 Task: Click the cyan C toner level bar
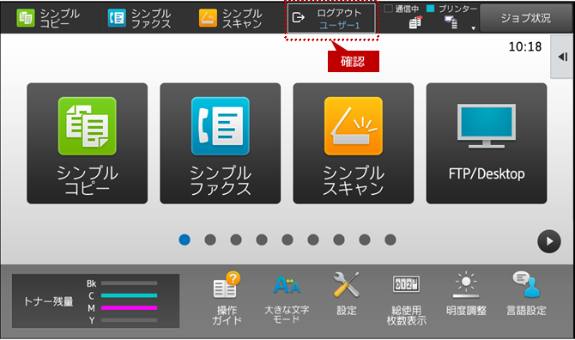click(129, 295)
